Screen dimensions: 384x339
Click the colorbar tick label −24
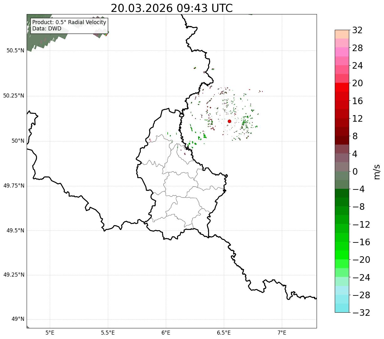click(361, 278)
